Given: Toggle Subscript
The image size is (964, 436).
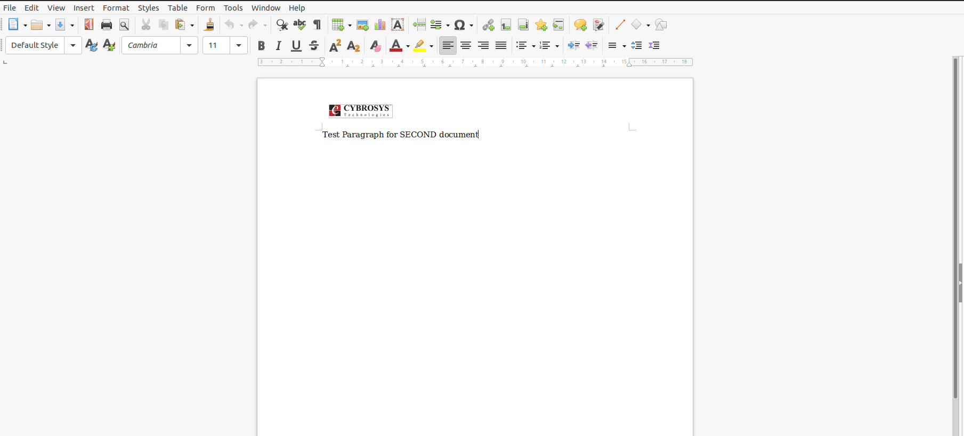Looking at the screenshot, I should pyautogui.click(x=353, y=46).
